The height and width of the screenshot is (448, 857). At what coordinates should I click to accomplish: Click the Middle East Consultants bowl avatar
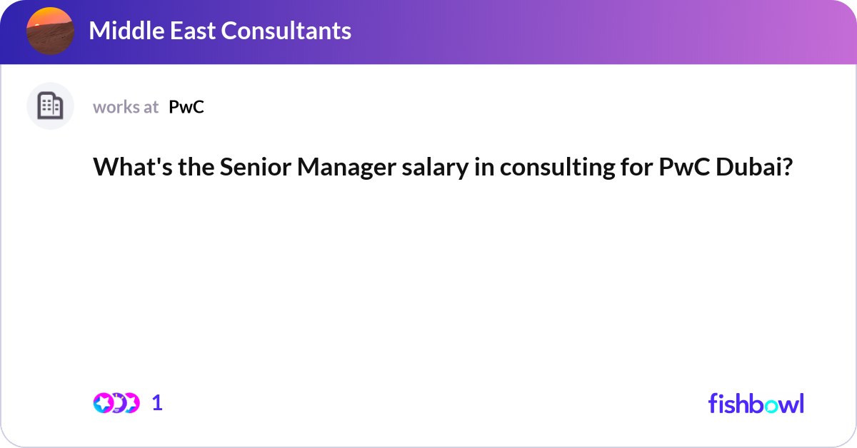[51, 31]
